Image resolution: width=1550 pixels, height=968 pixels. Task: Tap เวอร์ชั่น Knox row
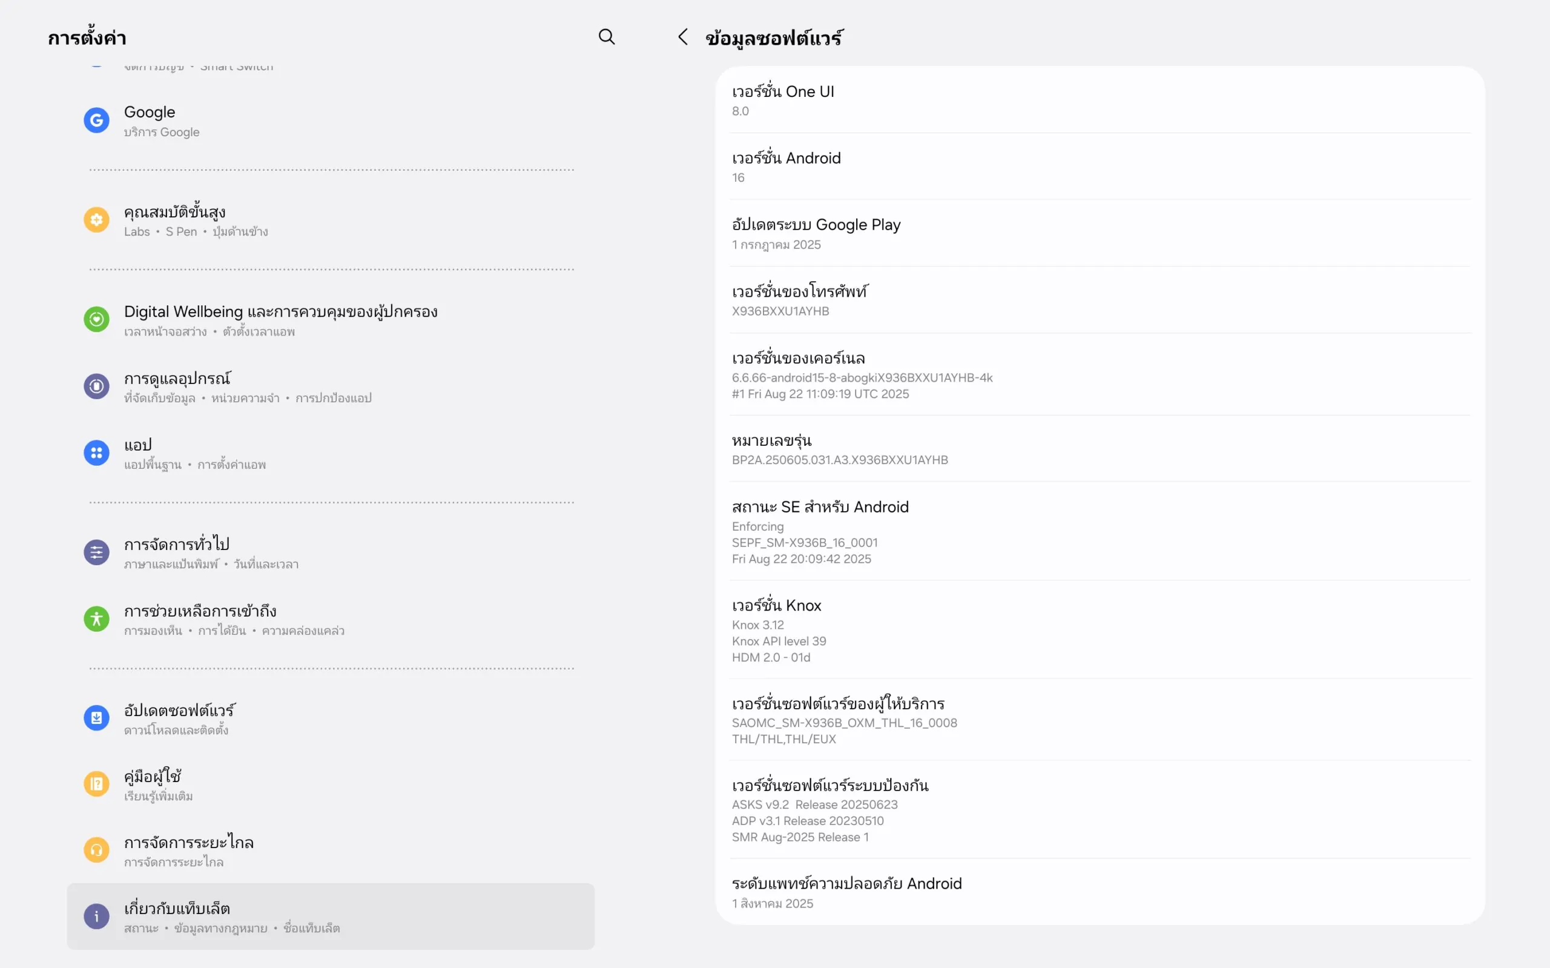coord(1100,629)
